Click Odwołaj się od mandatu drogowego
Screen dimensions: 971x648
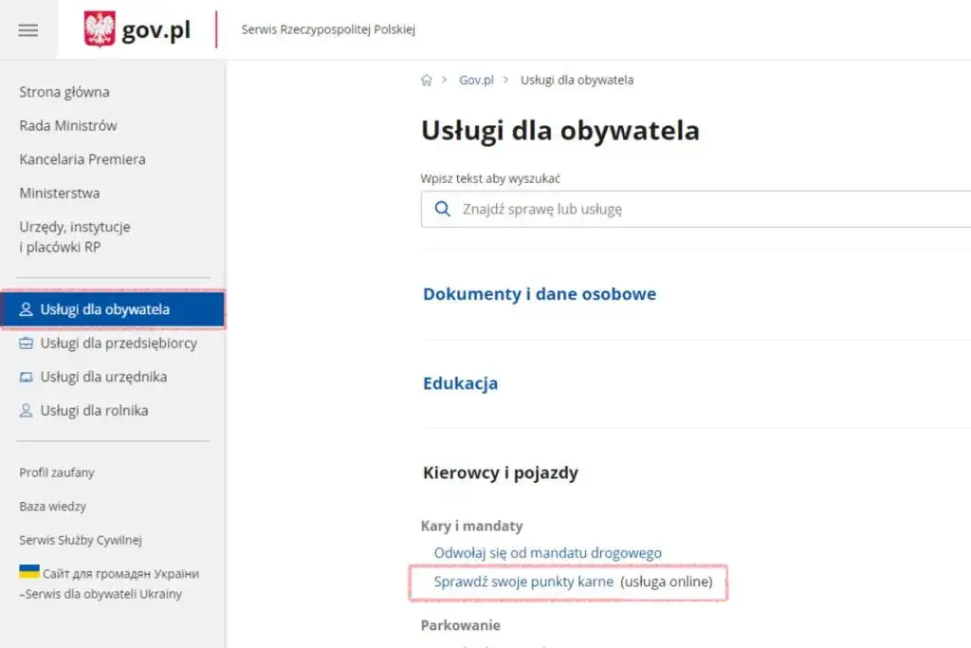[550, 551]
